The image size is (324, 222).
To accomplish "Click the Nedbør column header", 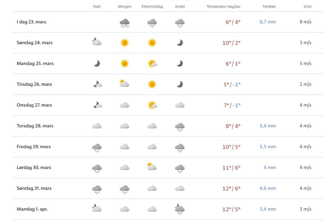I will coord(269,7).
